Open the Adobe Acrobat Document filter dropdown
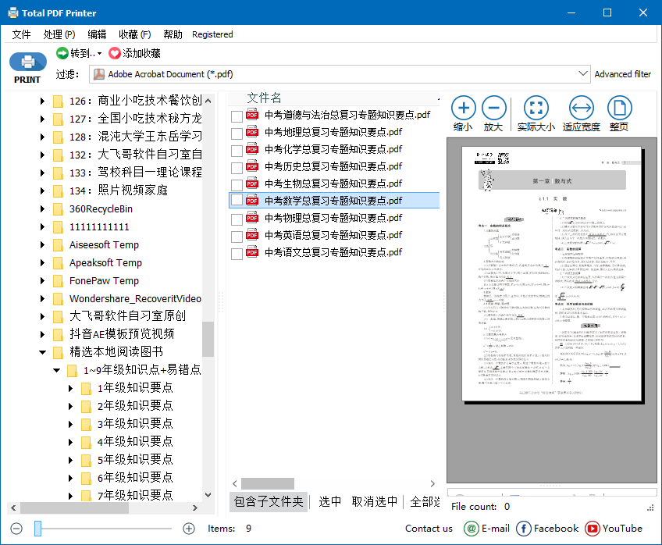 click(584, 73)
